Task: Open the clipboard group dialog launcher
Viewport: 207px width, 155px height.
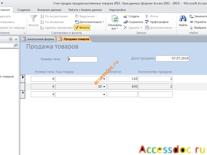Action: click(x=24, y=33)
